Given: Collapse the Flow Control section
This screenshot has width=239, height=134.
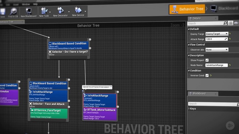Looking at the screenshot, I should pyautogui.click(x=189, y=45).
